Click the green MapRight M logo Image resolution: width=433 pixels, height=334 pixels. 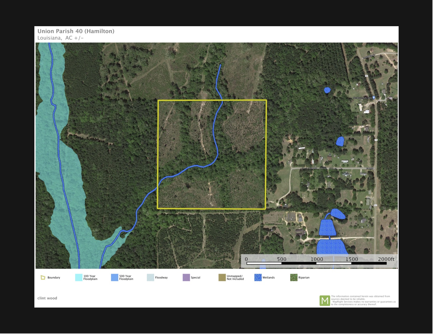(325, 300)
